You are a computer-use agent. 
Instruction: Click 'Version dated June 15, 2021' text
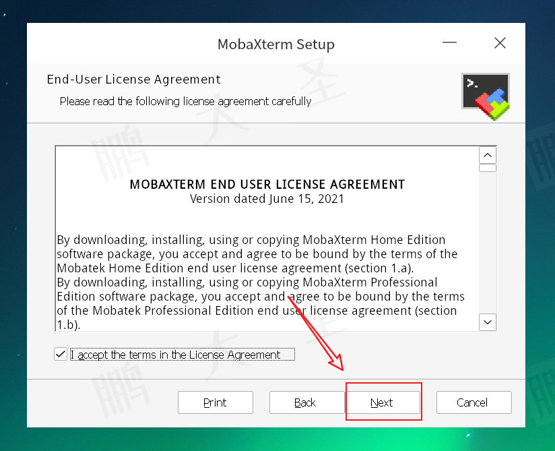(x=267, y=199)
